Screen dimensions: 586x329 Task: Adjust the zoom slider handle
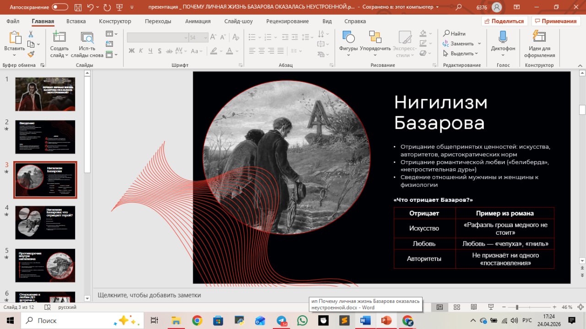coord(517,307)
